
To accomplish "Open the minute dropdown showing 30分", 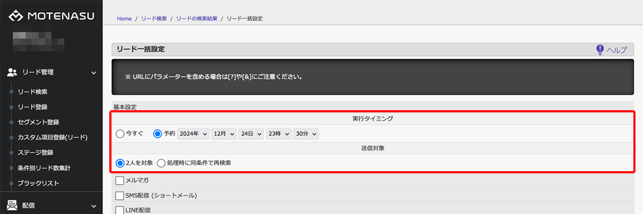I will [306, 134].
